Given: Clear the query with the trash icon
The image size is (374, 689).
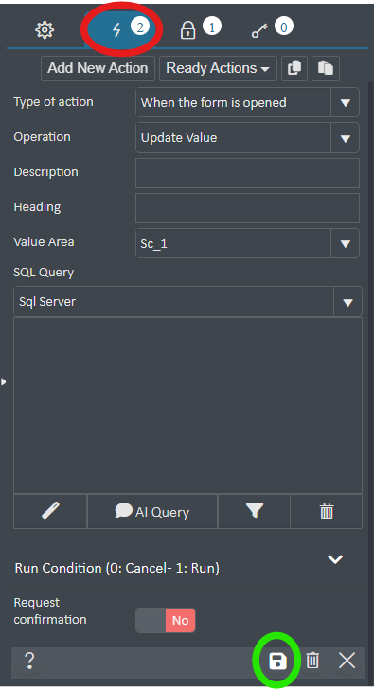Looking at the screenshot, I should (x=327, y=511).
